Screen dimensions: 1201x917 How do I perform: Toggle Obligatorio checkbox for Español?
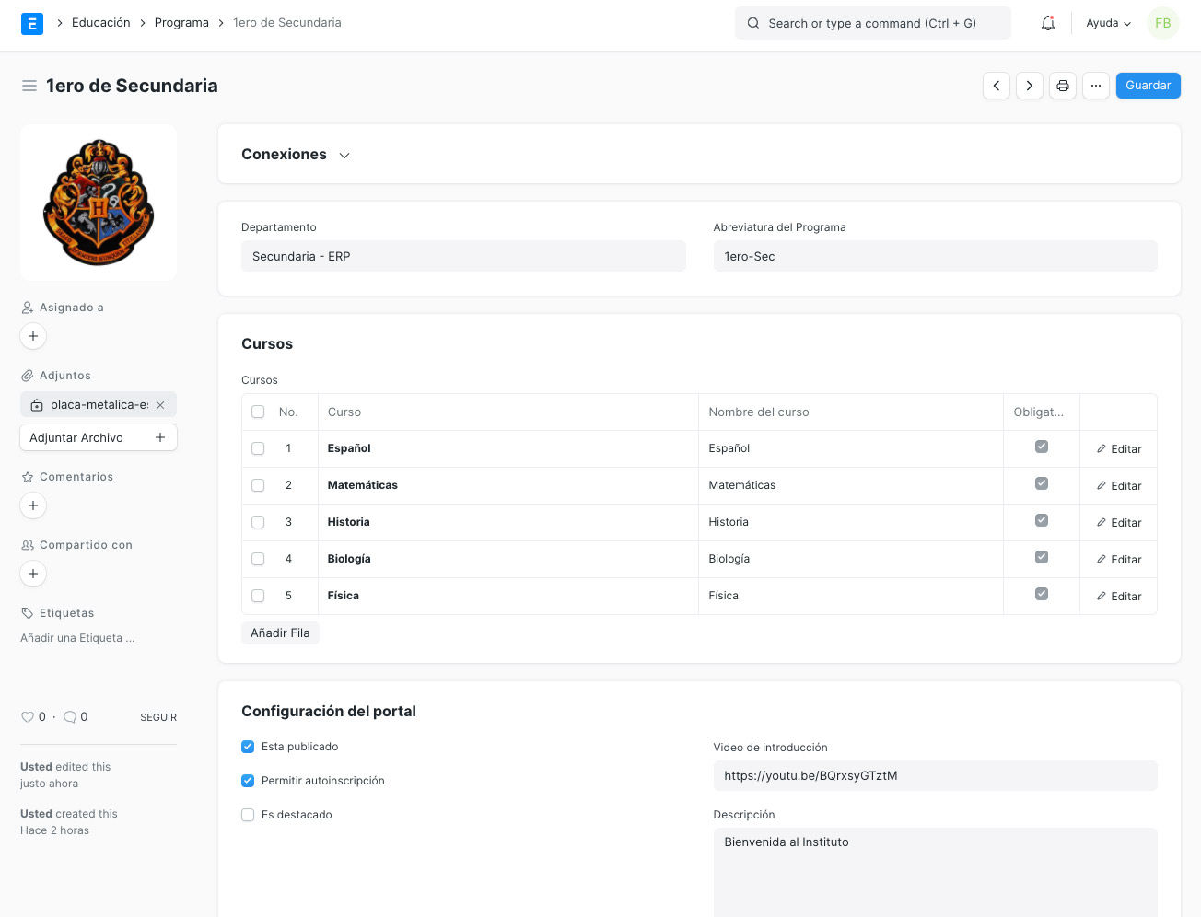[1042, 447]
